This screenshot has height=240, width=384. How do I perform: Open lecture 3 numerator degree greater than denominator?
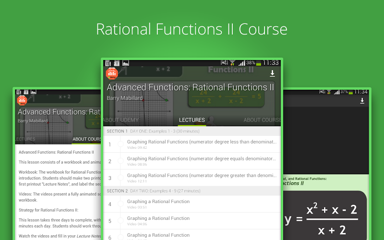[192, 178]
